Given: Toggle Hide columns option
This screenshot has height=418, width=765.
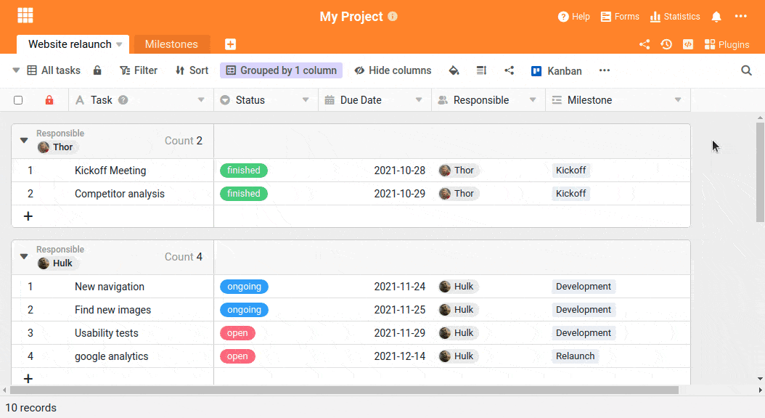Looking at the screenshot, I should pos(393,70).
